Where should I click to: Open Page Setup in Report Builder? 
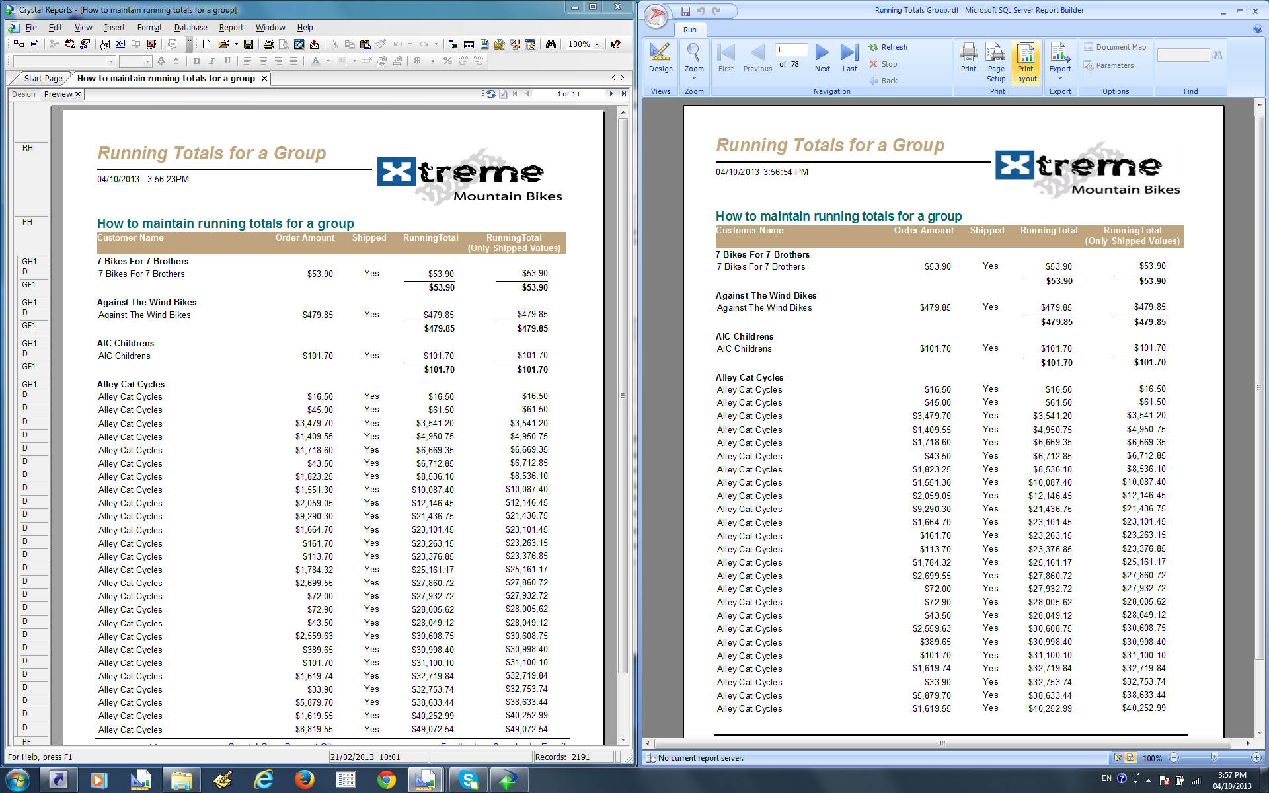pyautogui.click(x=996, y=62)
